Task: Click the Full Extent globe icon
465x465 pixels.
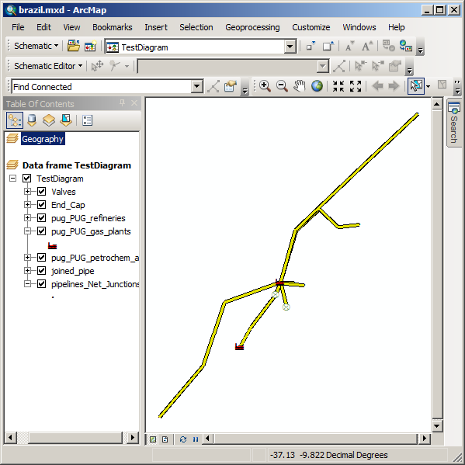Action: pyautogui.click(x=317, y=86)
